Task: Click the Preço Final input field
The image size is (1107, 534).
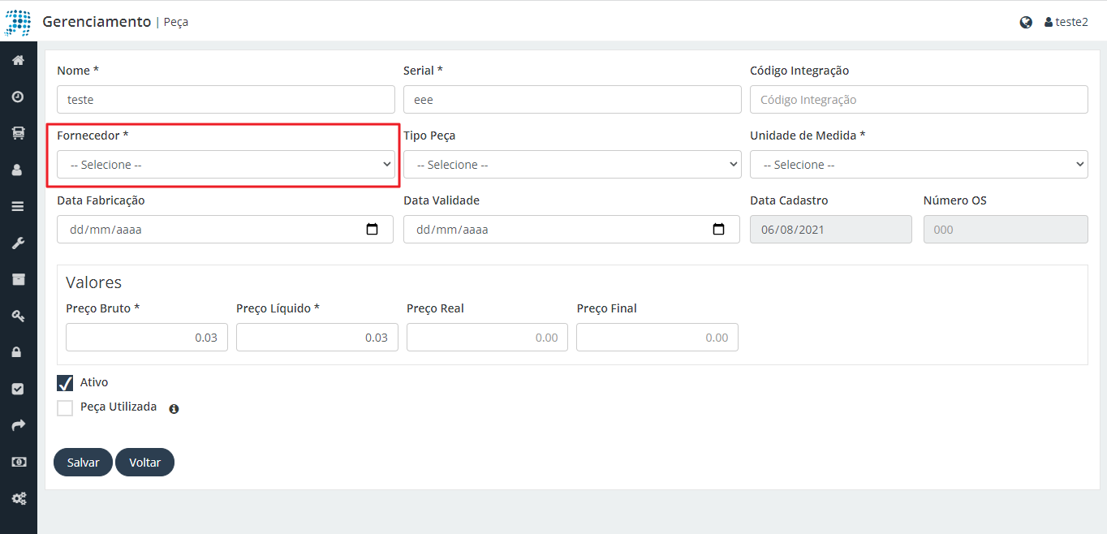Action: pyautogui.click(x=657, y=338)
